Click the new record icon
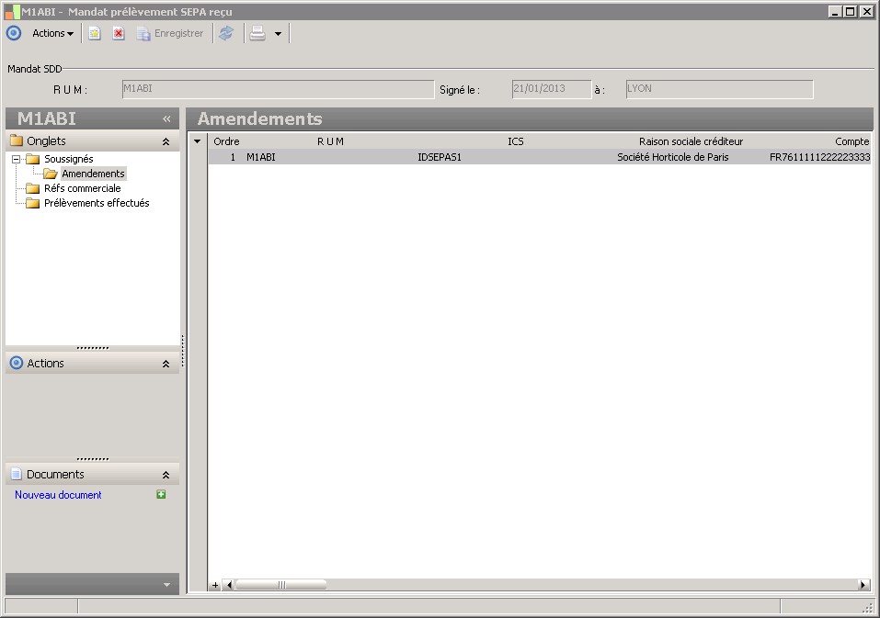The width and height of the screenshot is (880, 618). coord(95,34)
